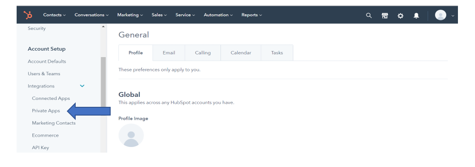Click the Profile Image placeholder avatar
The width and height of the screenshot is (475, 167).
131,135
